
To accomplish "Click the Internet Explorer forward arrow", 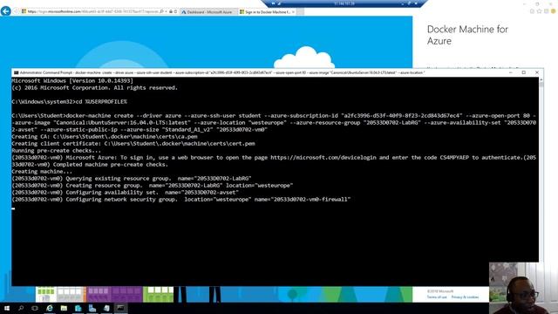I will tap(16, 11).
